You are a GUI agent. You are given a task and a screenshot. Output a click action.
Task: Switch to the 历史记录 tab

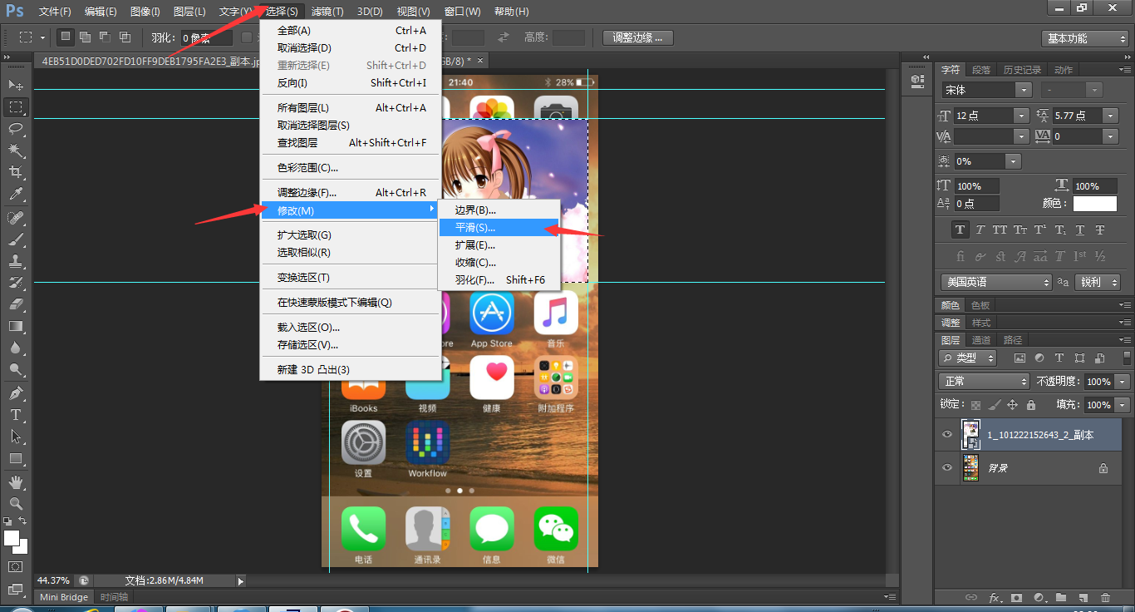[x=1021, y=70]
